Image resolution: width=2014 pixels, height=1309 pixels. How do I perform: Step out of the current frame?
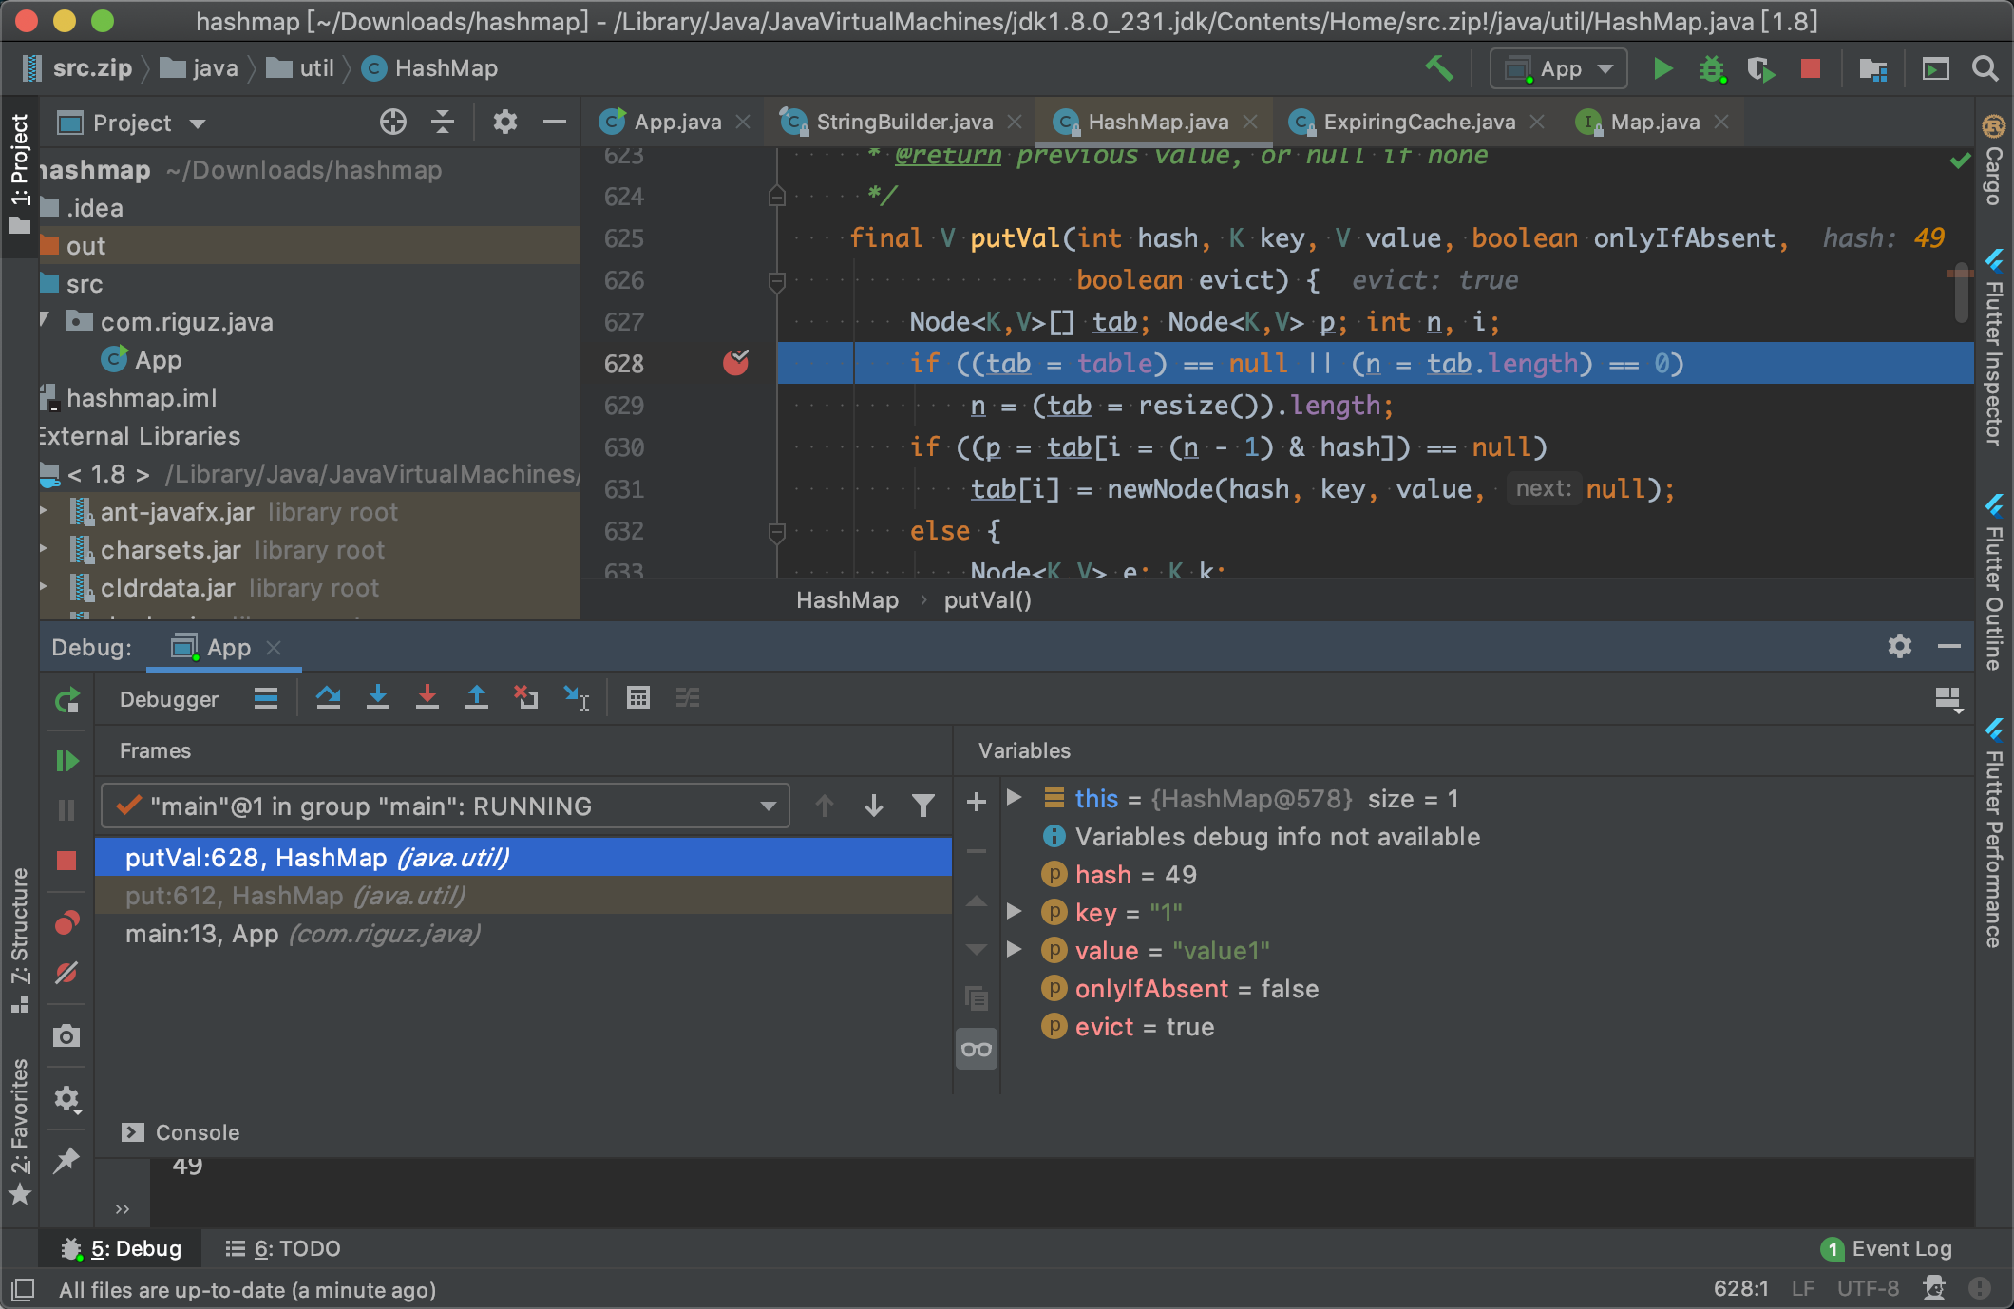tap(477, 698)
